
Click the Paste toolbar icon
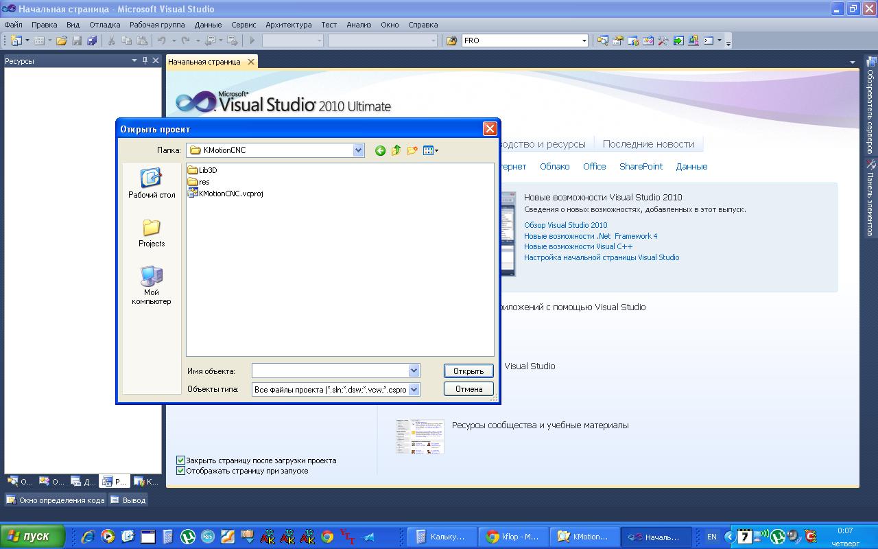click(142, 40)
